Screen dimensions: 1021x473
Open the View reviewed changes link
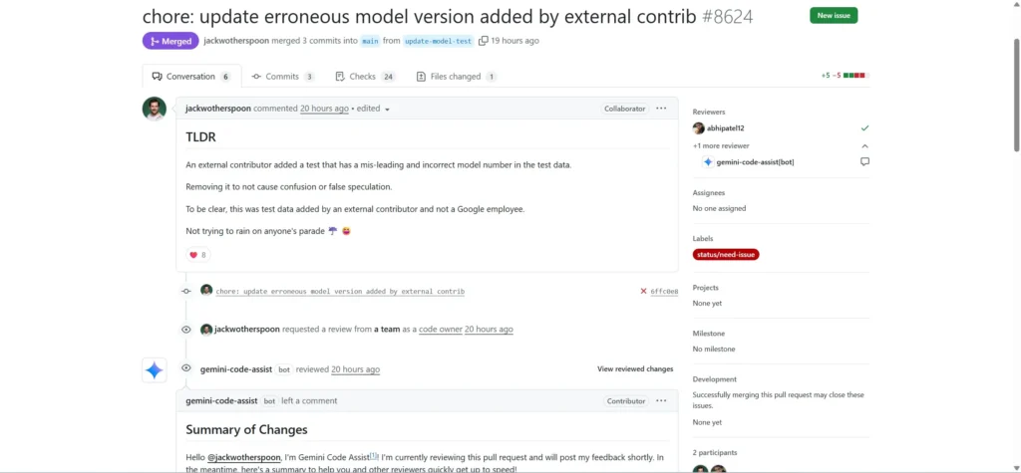click(635, 368)
